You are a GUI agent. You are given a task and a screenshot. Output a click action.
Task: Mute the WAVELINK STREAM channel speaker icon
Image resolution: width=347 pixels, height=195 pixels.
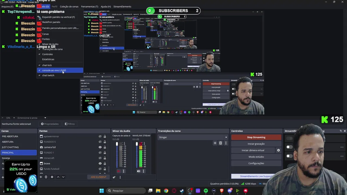(x=139, y=171)
